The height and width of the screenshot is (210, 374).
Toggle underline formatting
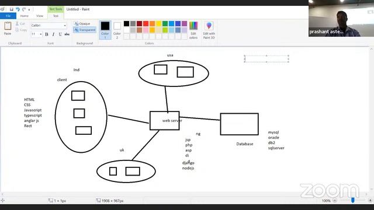click(x=60, y=34)
